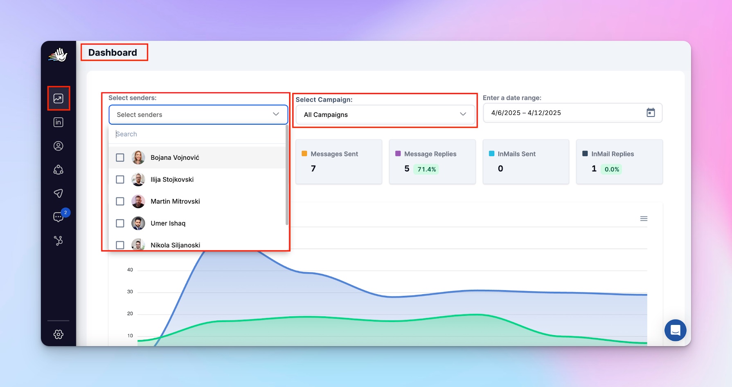Select the Nikola Siljanoski name
This screenshot has width=732, height=387.
tap(175, 245)
